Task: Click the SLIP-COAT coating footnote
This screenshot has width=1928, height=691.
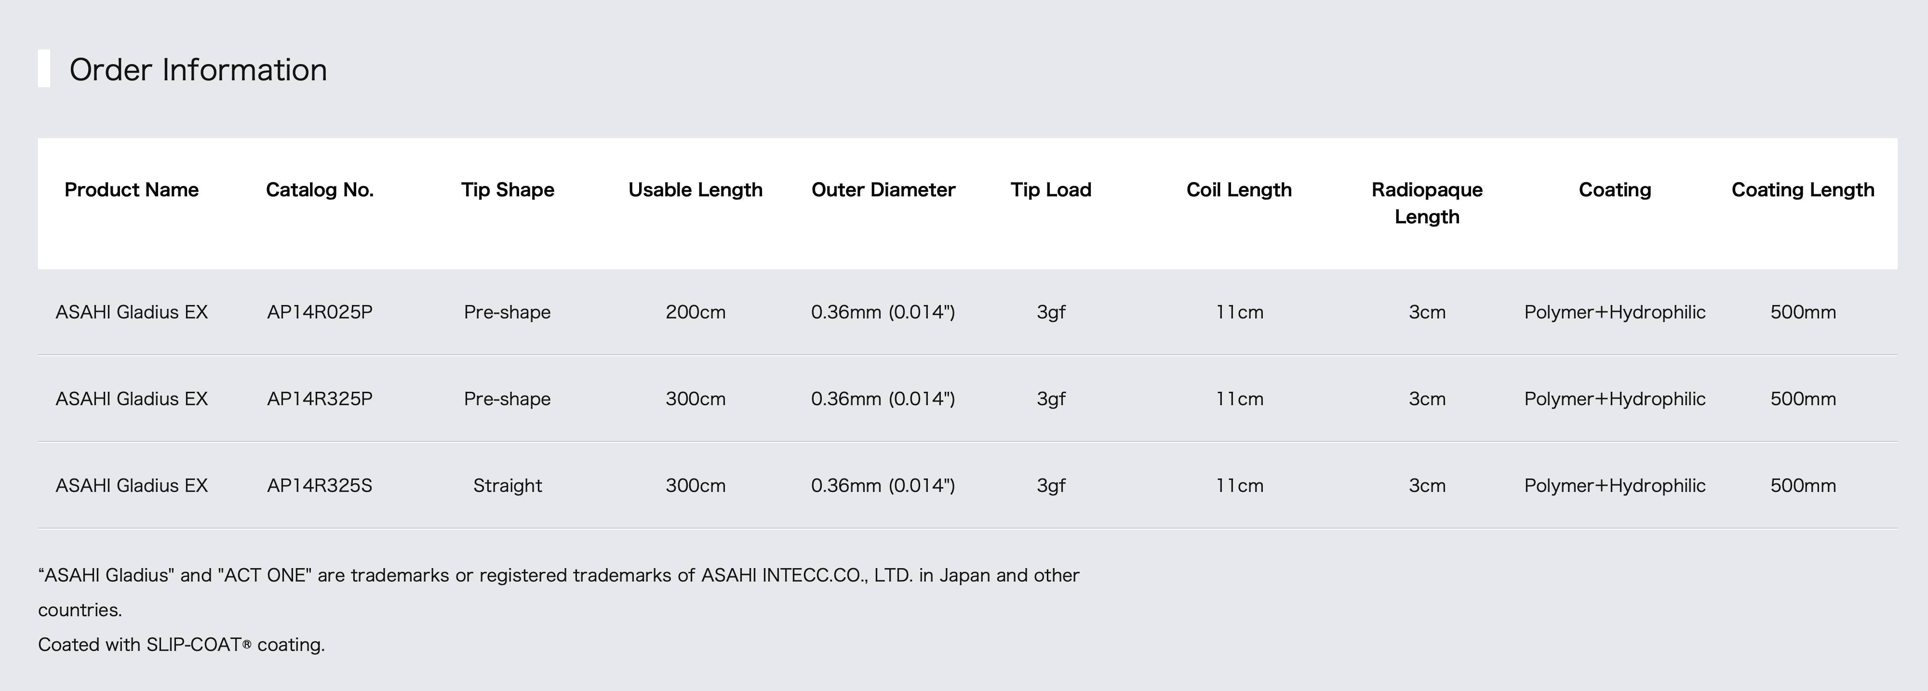Action: coord(181,645)
